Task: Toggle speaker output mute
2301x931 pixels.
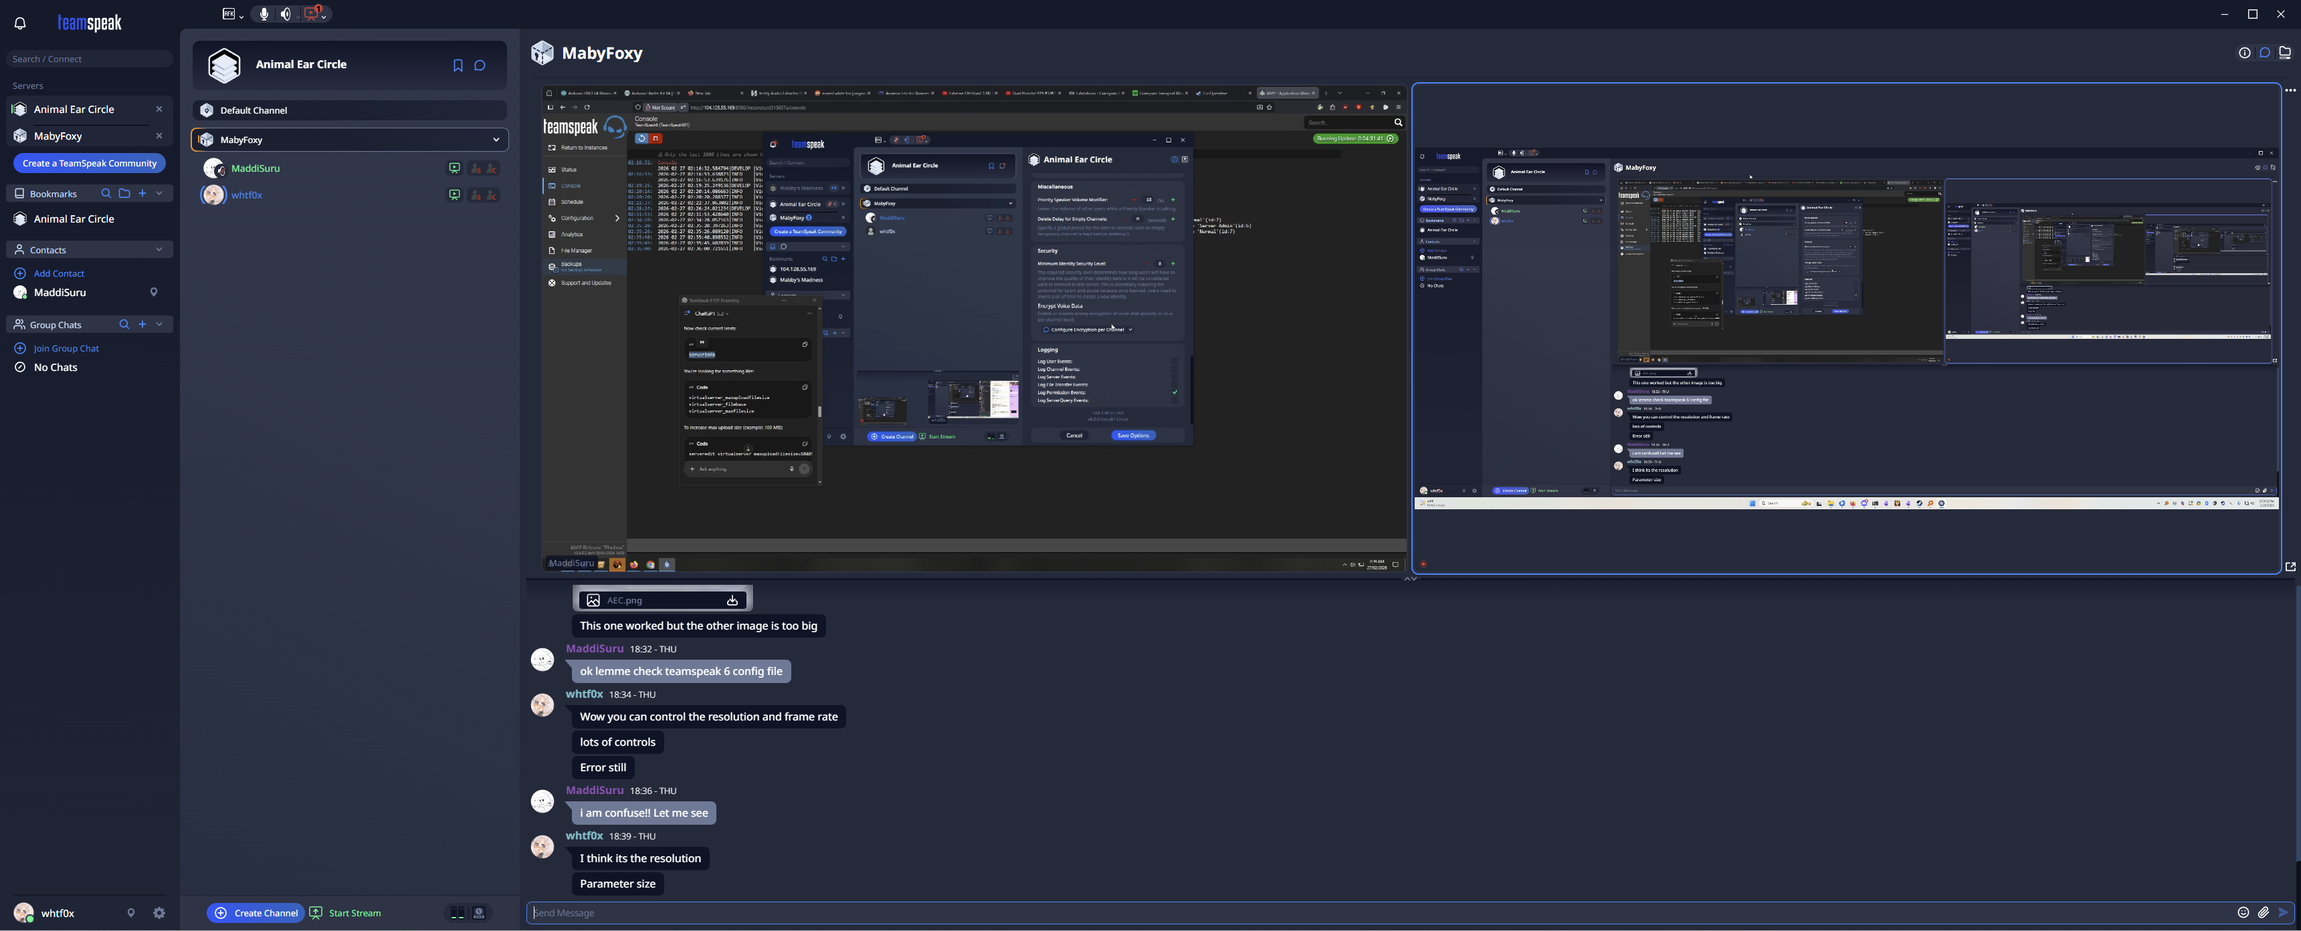Action: [x=285, y=14]
